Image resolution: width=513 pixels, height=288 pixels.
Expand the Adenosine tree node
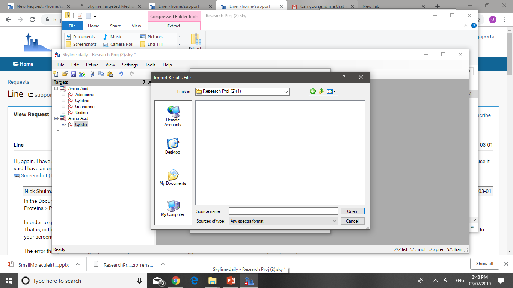[x=63, y=94]
